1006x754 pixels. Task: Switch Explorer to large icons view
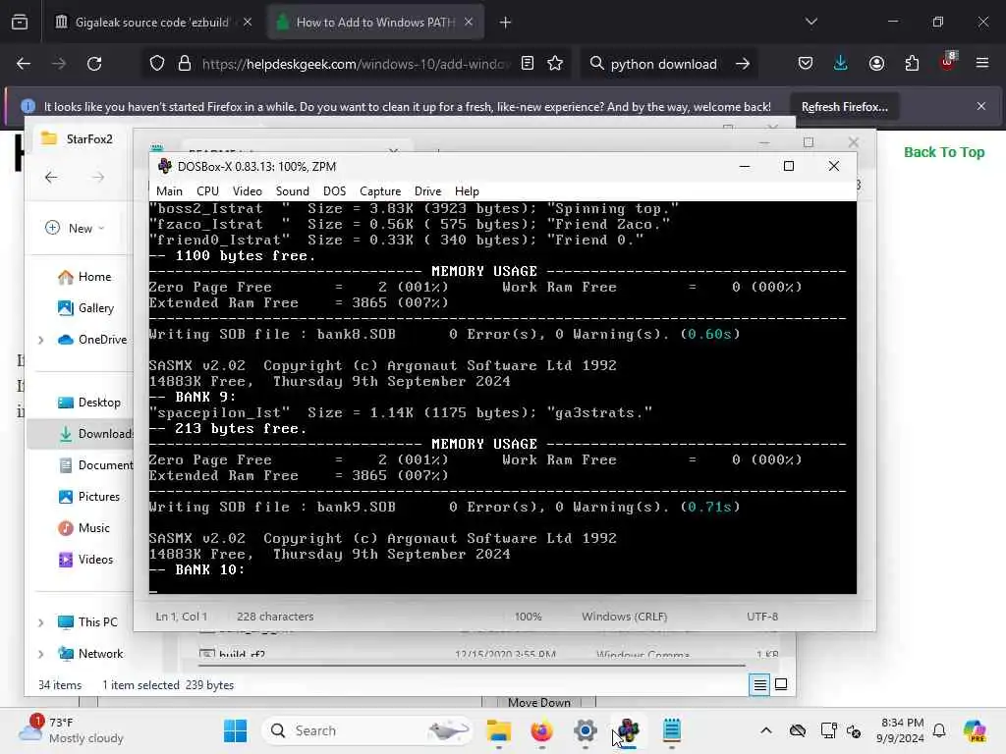pos(781,684)
